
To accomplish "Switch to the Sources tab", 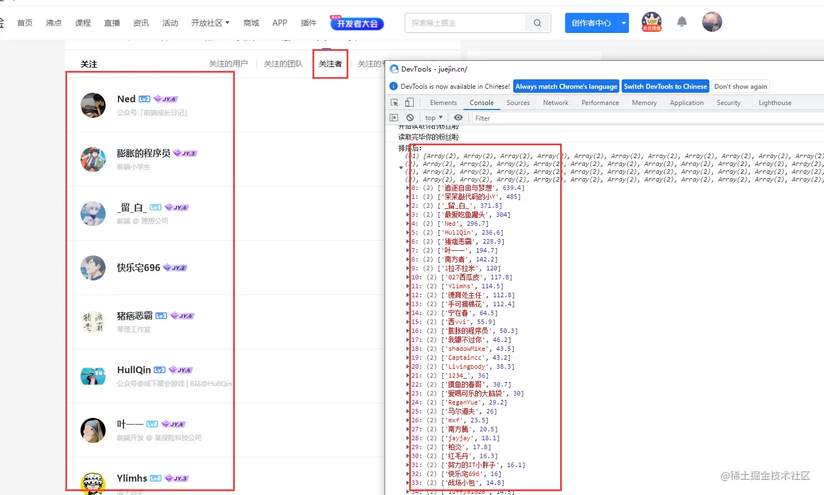I will tap(518, 103).
